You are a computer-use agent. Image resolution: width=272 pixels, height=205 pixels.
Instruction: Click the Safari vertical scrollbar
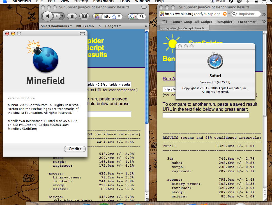265,75
